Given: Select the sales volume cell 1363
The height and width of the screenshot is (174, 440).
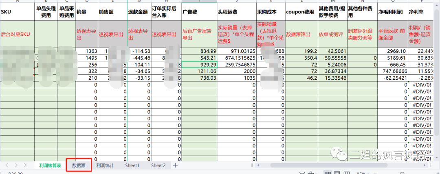Looking at the screenshot, I should (87, 51).
